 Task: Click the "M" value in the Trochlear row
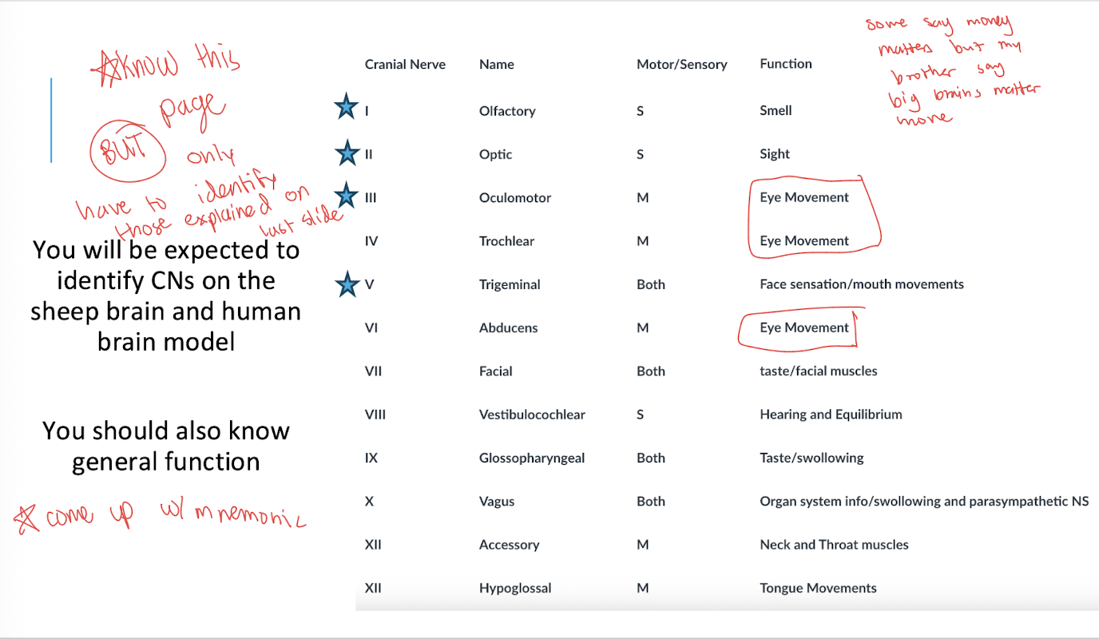(x=642, y=241)
